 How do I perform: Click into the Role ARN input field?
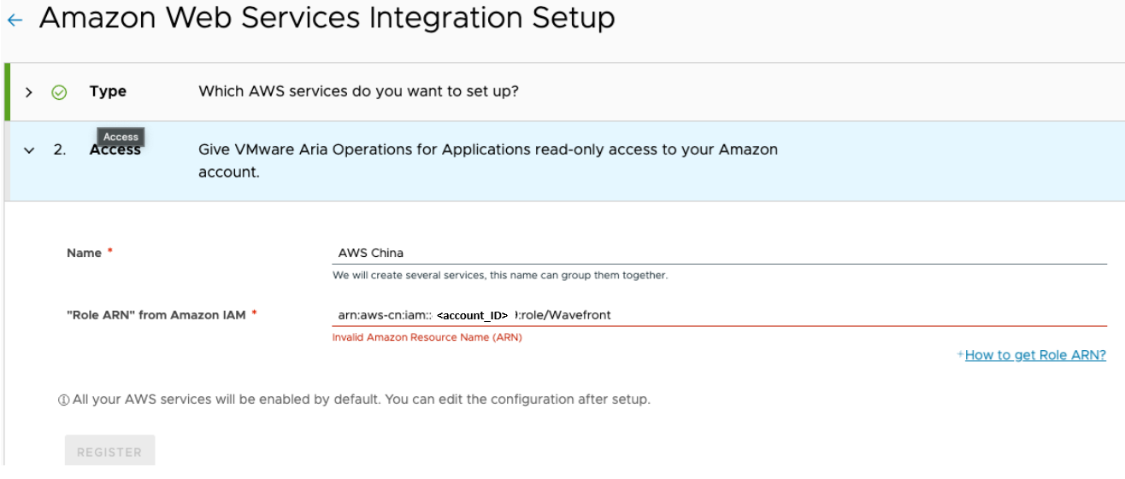(x=855, y=315)
